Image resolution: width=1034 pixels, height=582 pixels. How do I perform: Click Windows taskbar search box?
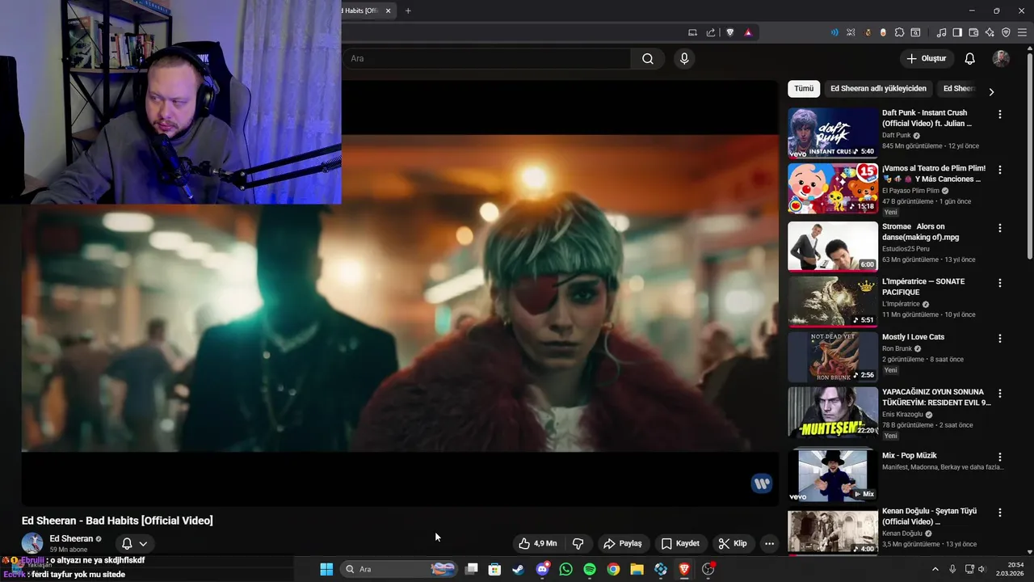pos(399,569)
